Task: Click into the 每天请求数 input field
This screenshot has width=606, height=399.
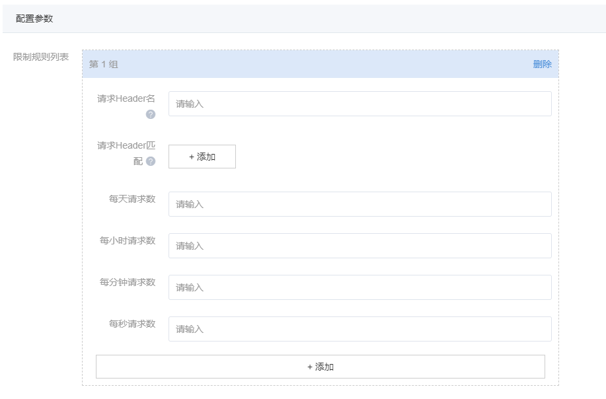Action: coord(360,204)
